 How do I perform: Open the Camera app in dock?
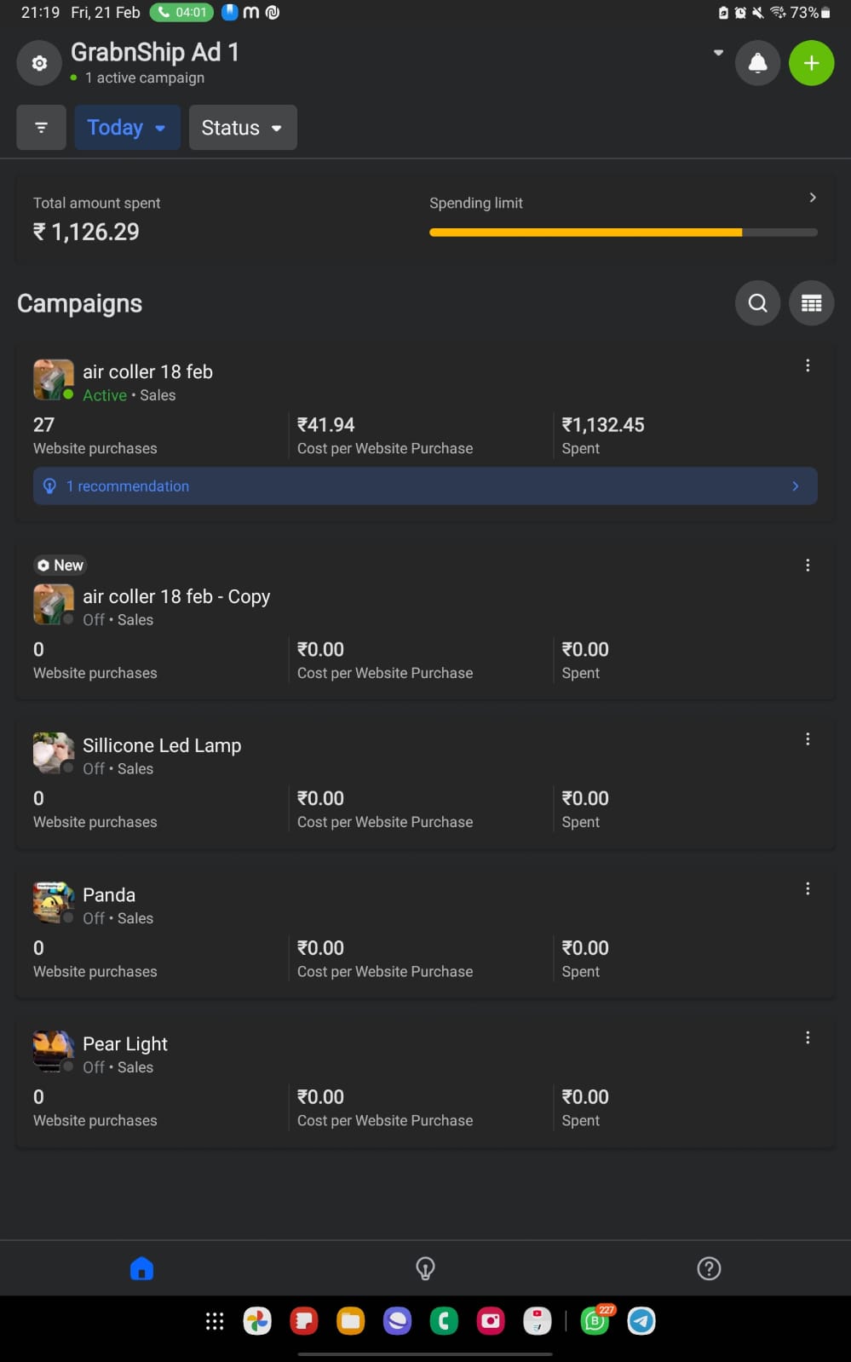pyautogui.click(x=491, y=1321)
